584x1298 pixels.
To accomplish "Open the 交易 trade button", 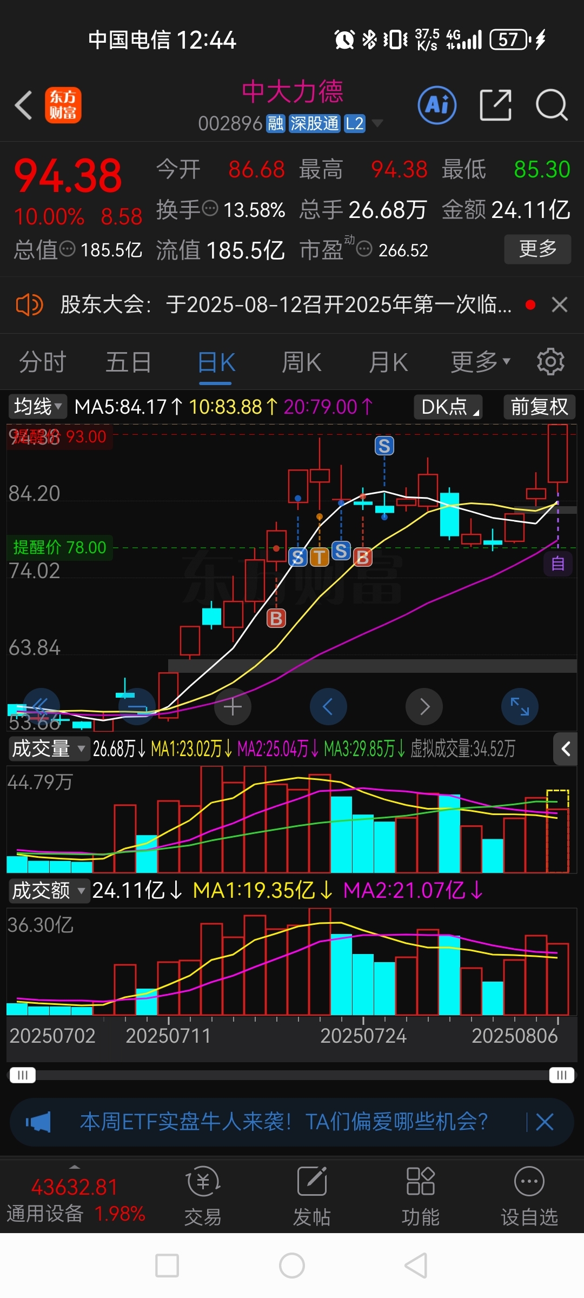I will [203, 1195].
